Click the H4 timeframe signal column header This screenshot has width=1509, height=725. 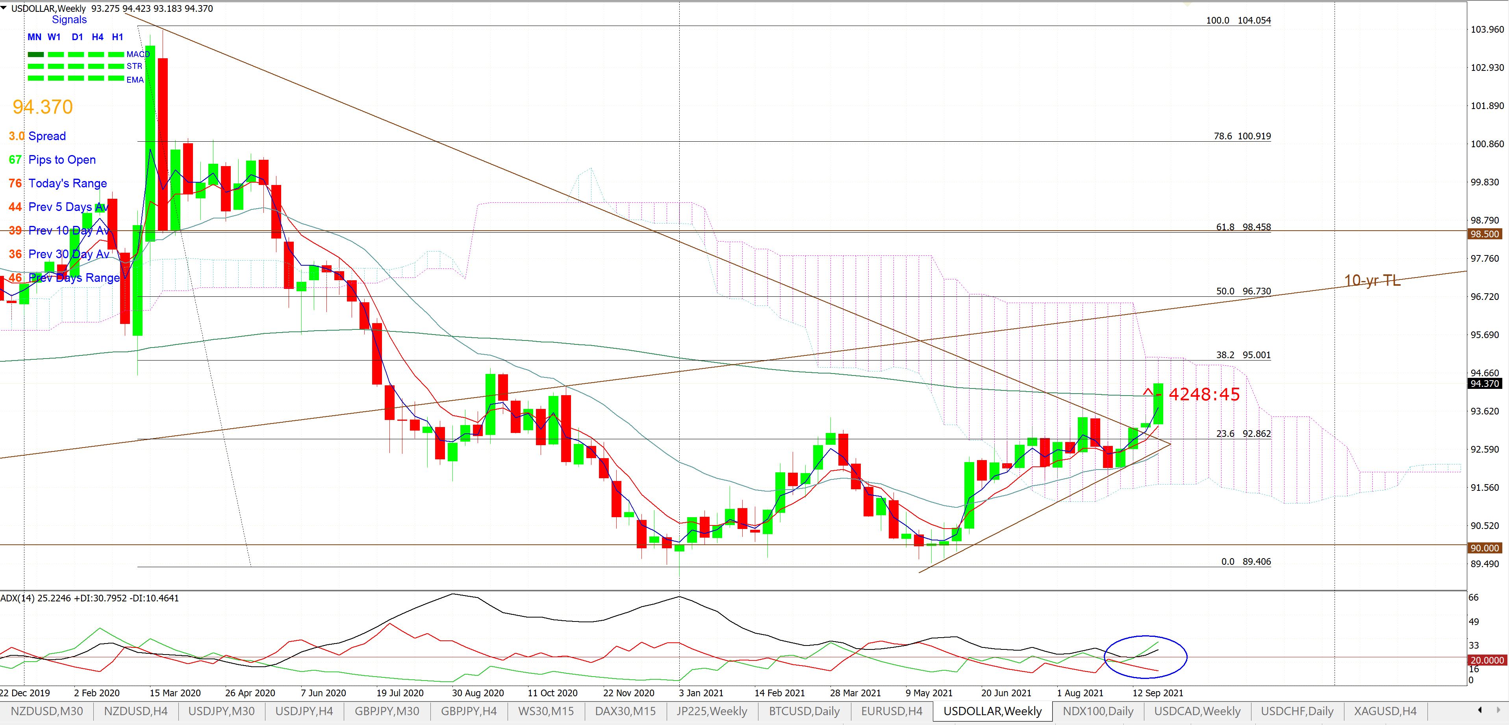(97, 37)
